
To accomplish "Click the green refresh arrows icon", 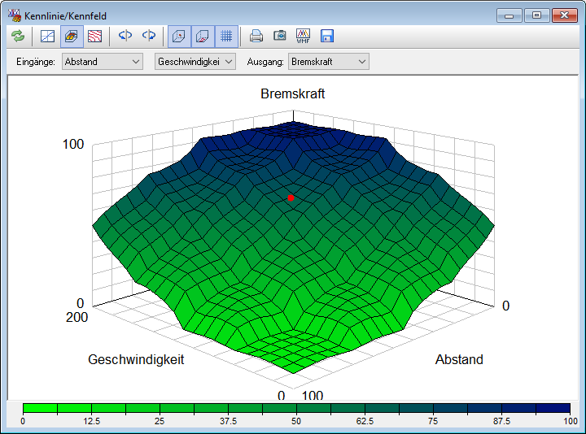I will pyautogui.click(x=18, y=37).
